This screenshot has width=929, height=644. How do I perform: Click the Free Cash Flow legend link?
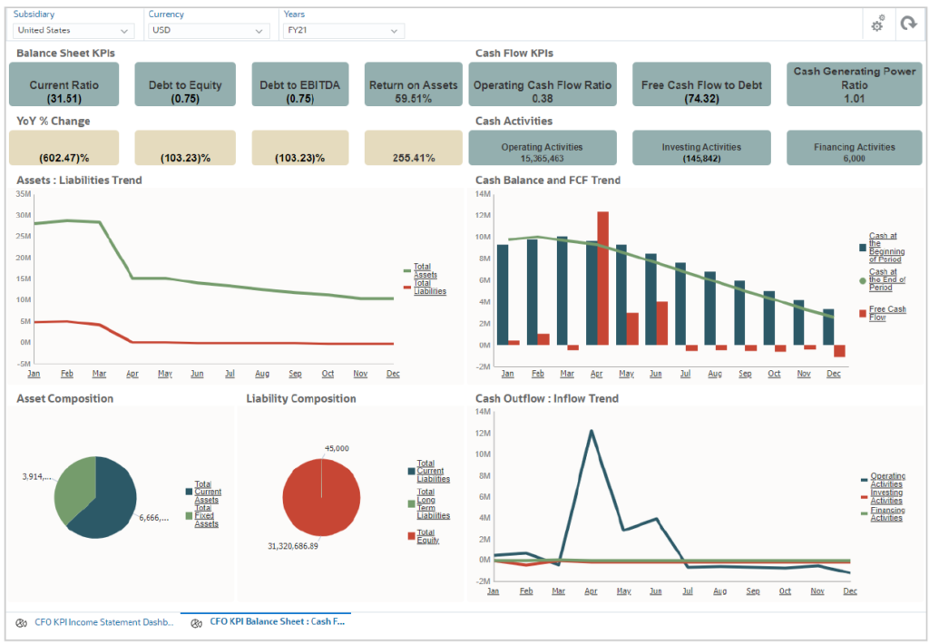(x=886, y=314)
